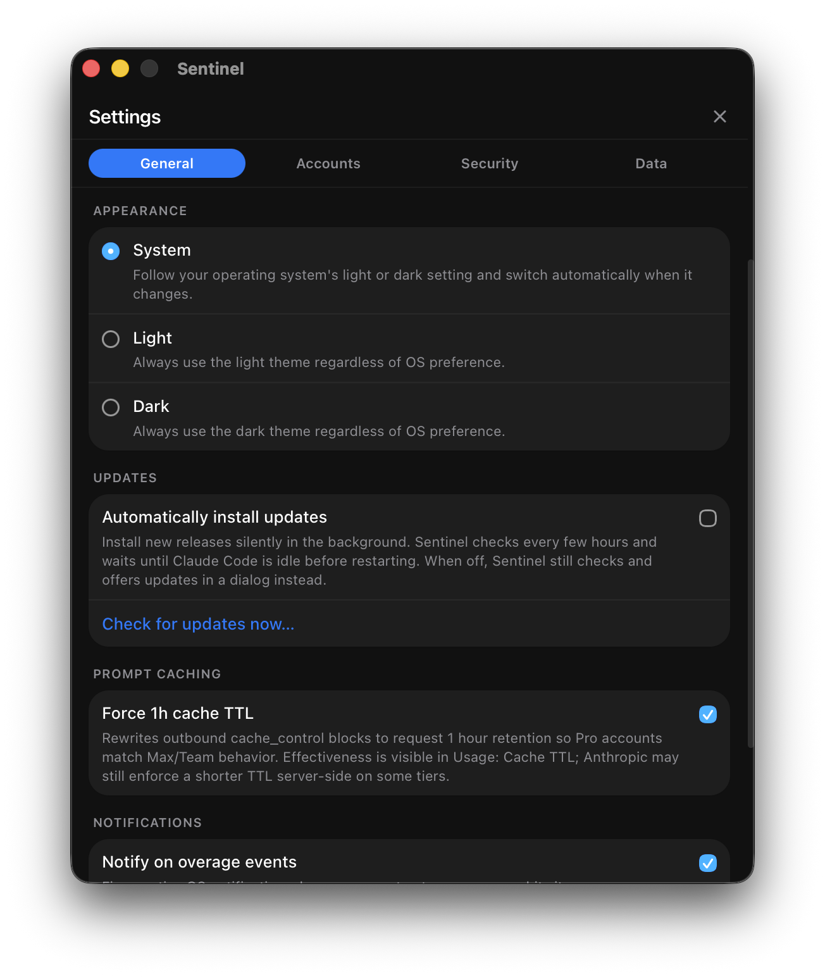Click the Light theme description text
The image size is (825, 977).
click(x=319, y=363)
